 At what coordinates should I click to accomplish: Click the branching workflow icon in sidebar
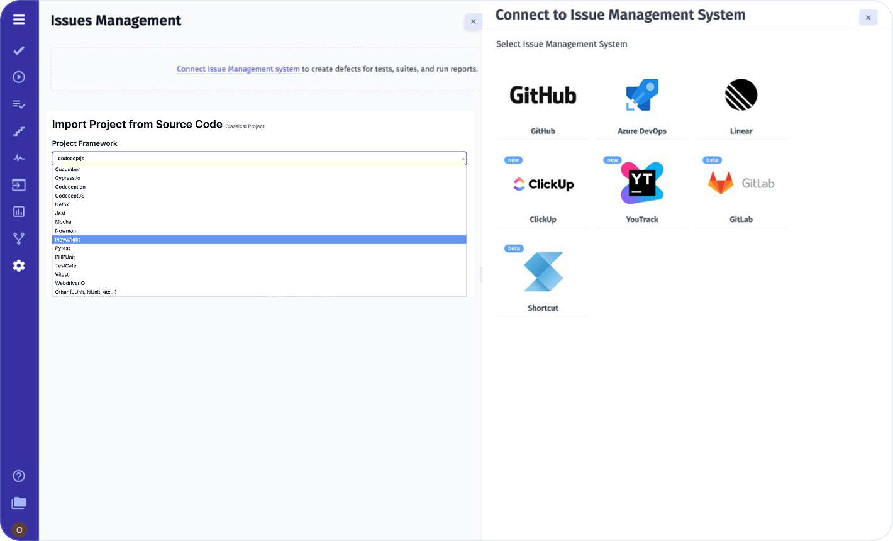click(19, 238)
